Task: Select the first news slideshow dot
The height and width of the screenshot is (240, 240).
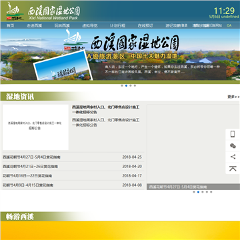Action: pos(194,192)
